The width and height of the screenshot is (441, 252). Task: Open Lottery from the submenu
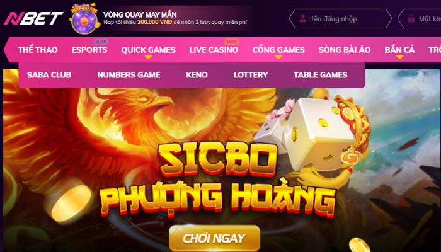click(251, 75)
